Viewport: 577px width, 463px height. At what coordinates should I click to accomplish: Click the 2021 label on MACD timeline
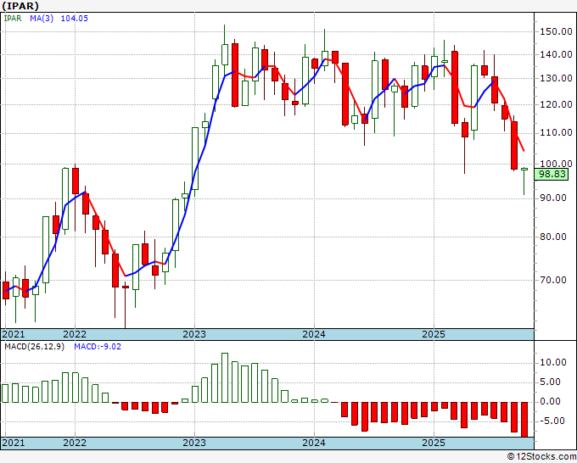coord(14,443)
